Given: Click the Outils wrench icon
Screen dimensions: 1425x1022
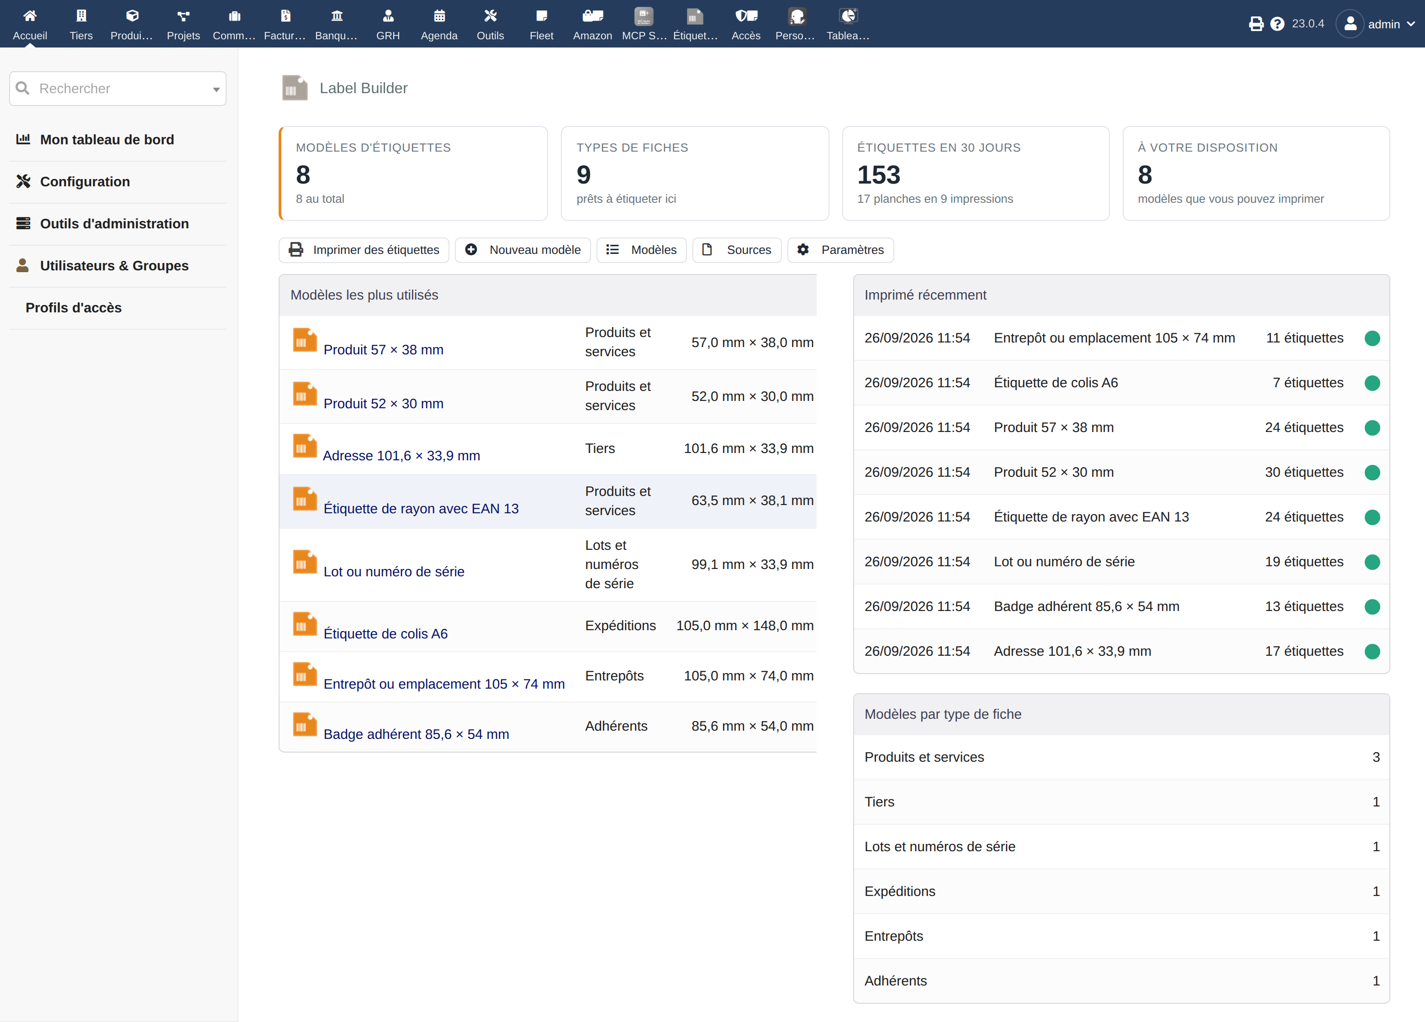Looking at the screenshot, I should tap(490, 16).
